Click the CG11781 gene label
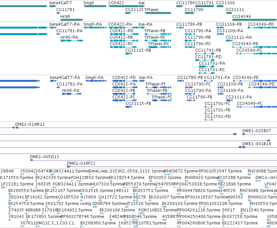 (x=65, y=9)
